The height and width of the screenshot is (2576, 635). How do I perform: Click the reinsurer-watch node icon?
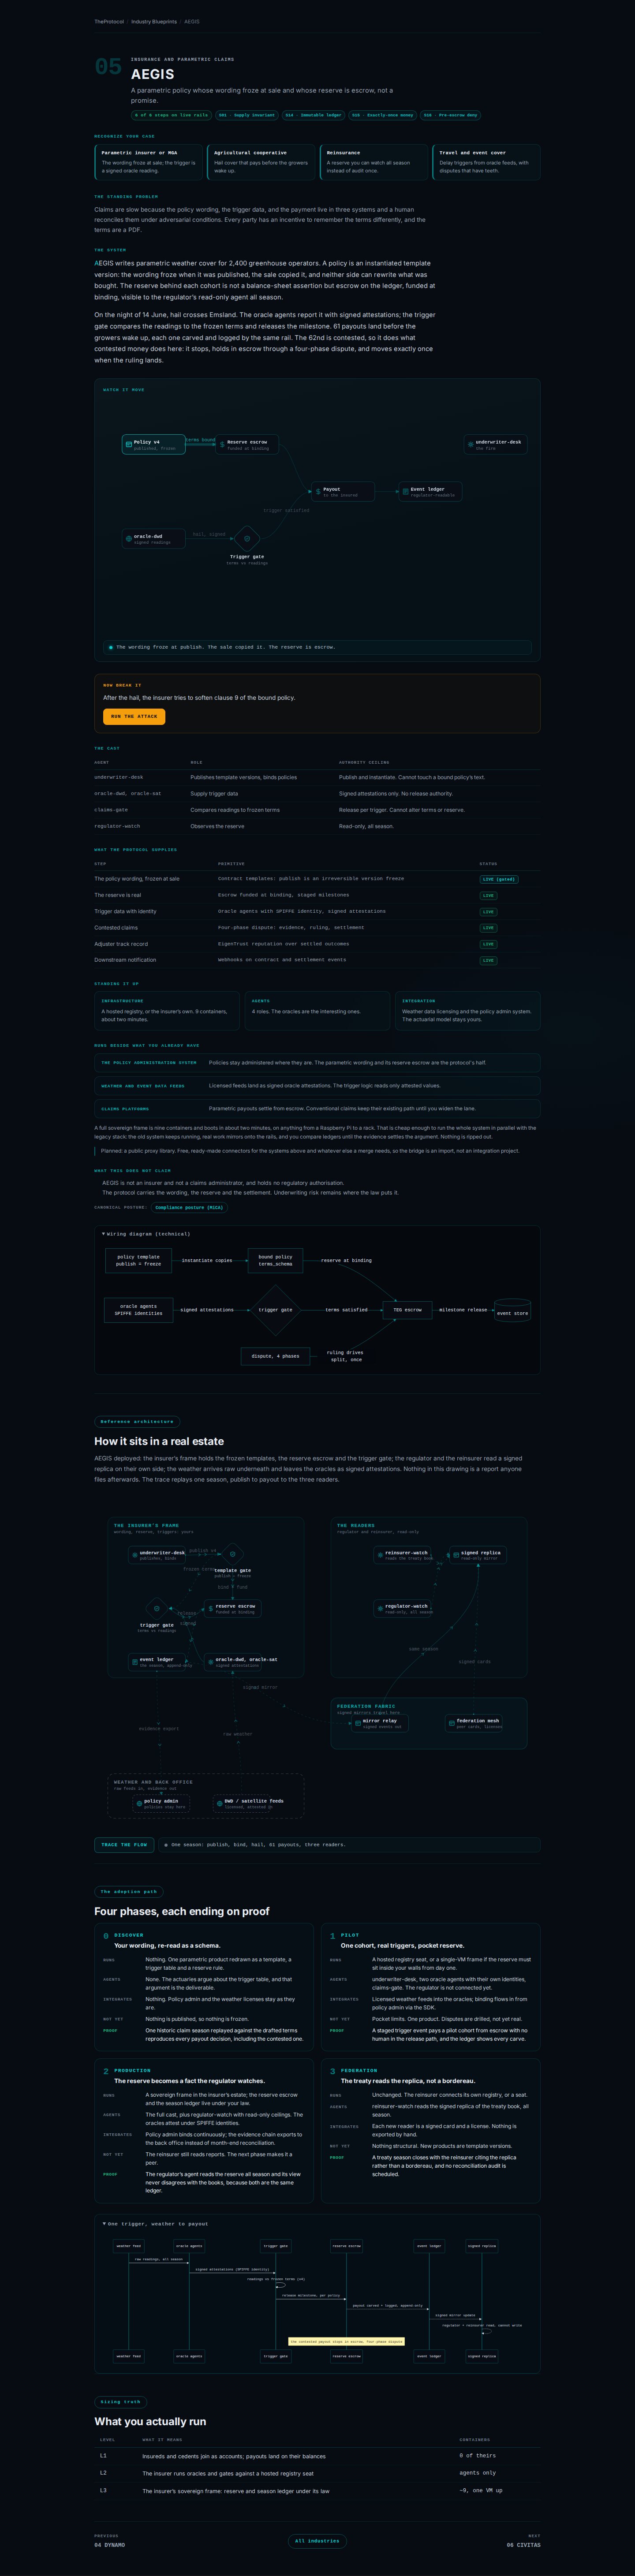pyautogui.click(x=380, y=1555)
